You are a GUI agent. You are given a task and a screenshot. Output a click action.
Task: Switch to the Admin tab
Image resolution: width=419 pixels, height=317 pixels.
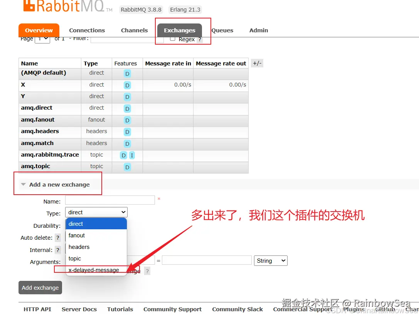[258, 30]
